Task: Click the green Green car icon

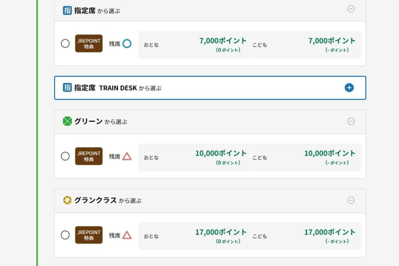Action: pyautogui.click(x=67, y=122)
